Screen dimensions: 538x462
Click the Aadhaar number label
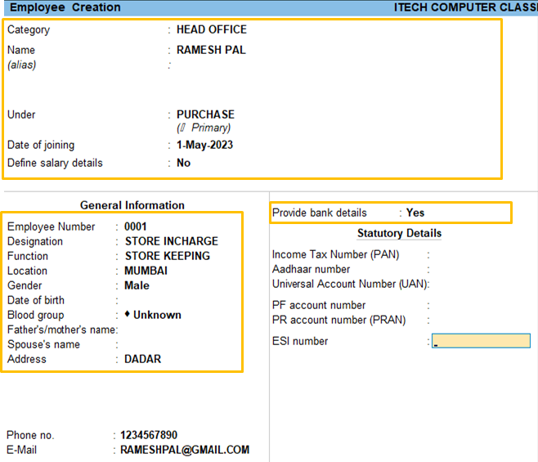[x=311, y=269]
